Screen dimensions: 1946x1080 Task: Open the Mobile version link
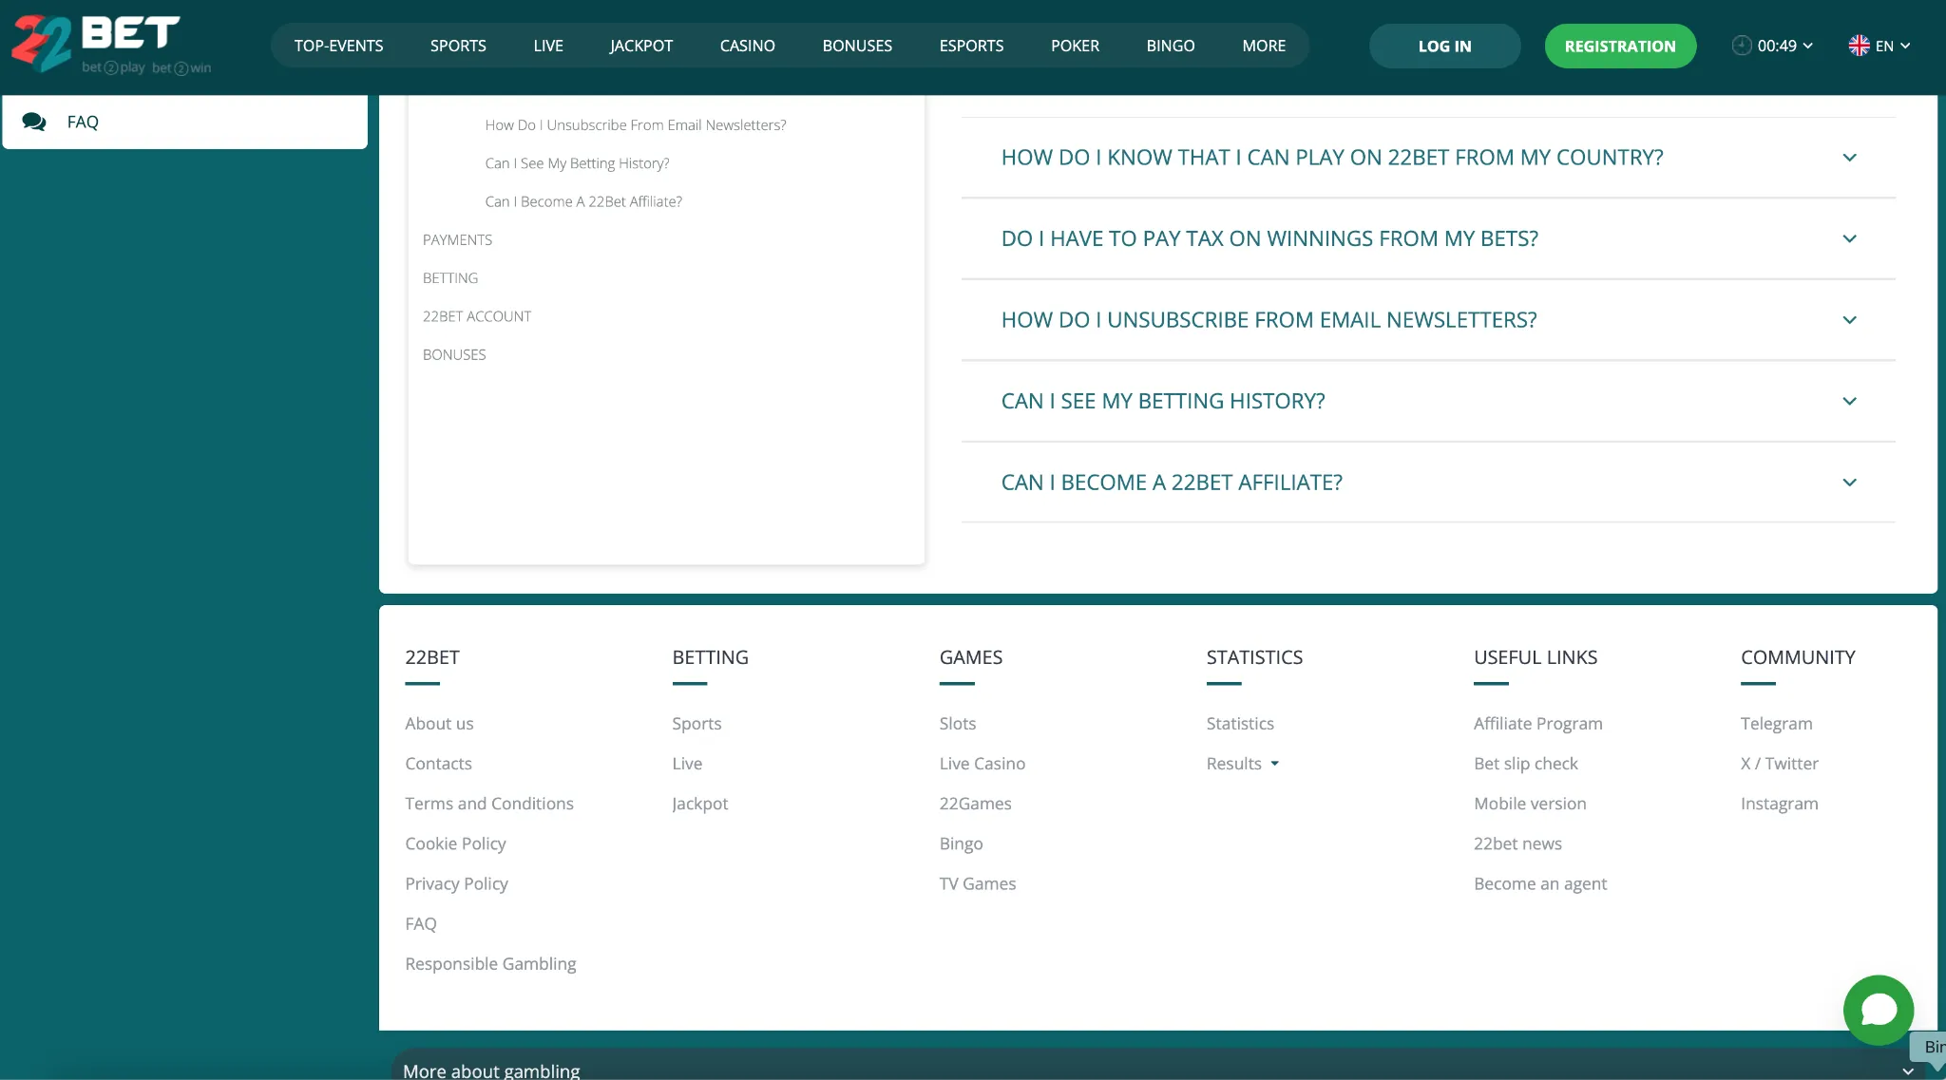point(1530,804)
